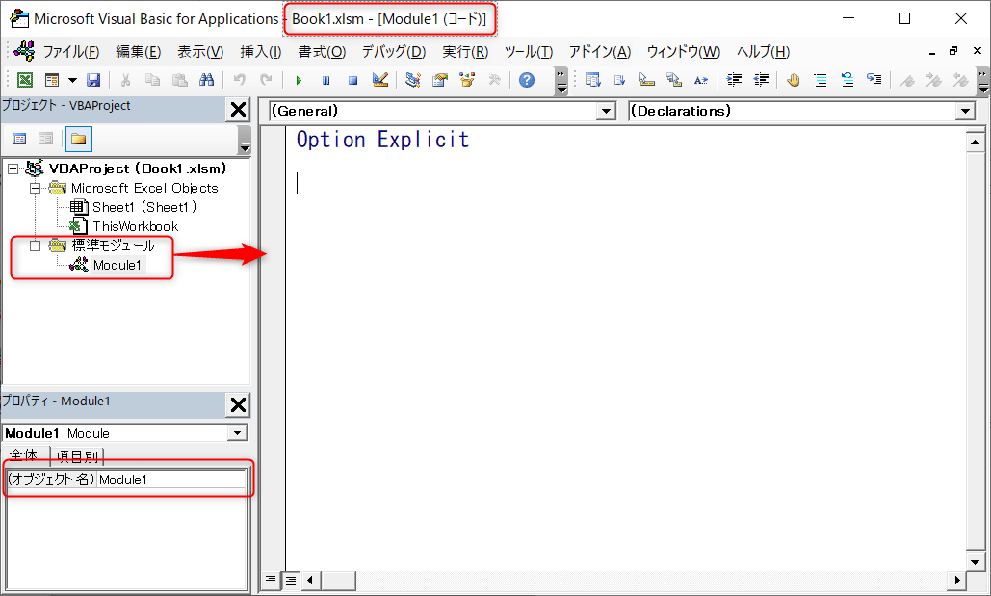Viewport: 991px width, 596px height.
Task: Collapse the VBAProject (Book1.xlsm) node
Action: tap(13, 168)
